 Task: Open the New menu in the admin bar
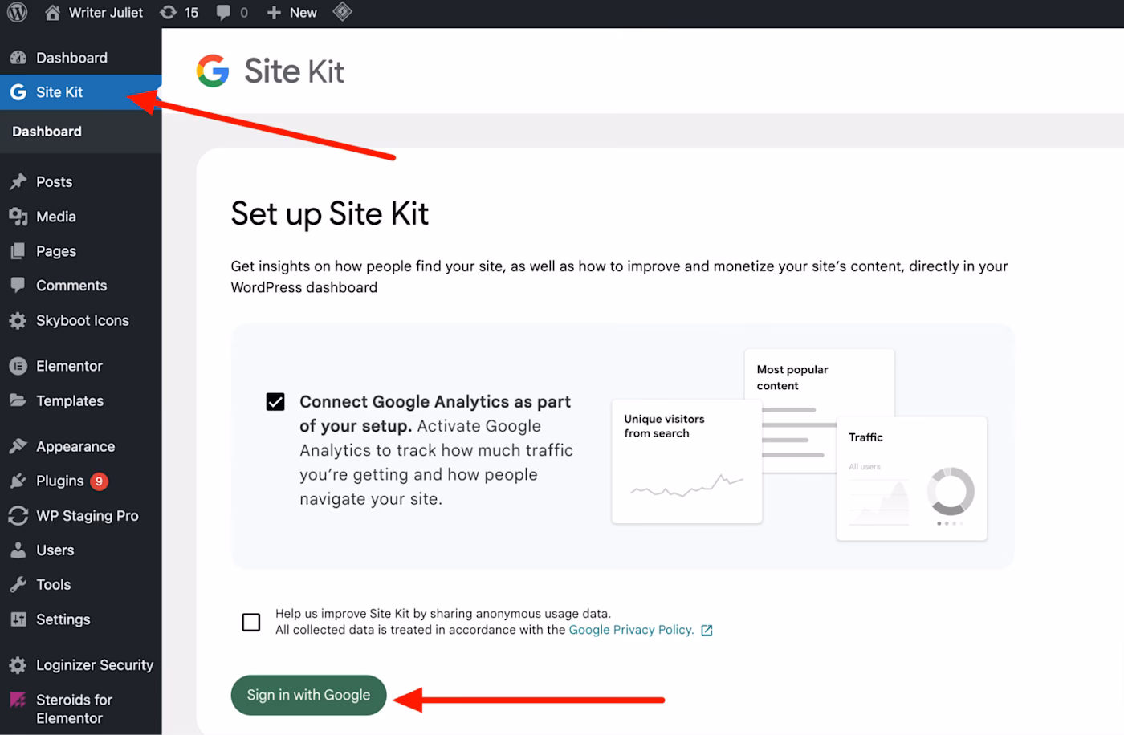click(x=291, y=12)
